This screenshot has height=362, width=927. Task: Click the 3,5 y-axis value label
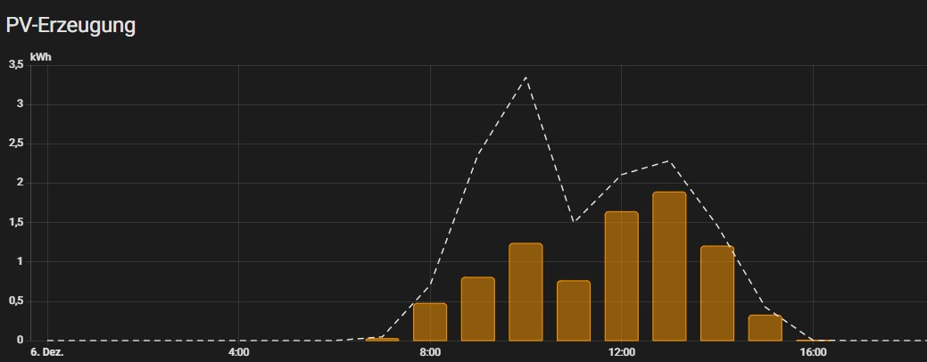(x=15, y=65)
